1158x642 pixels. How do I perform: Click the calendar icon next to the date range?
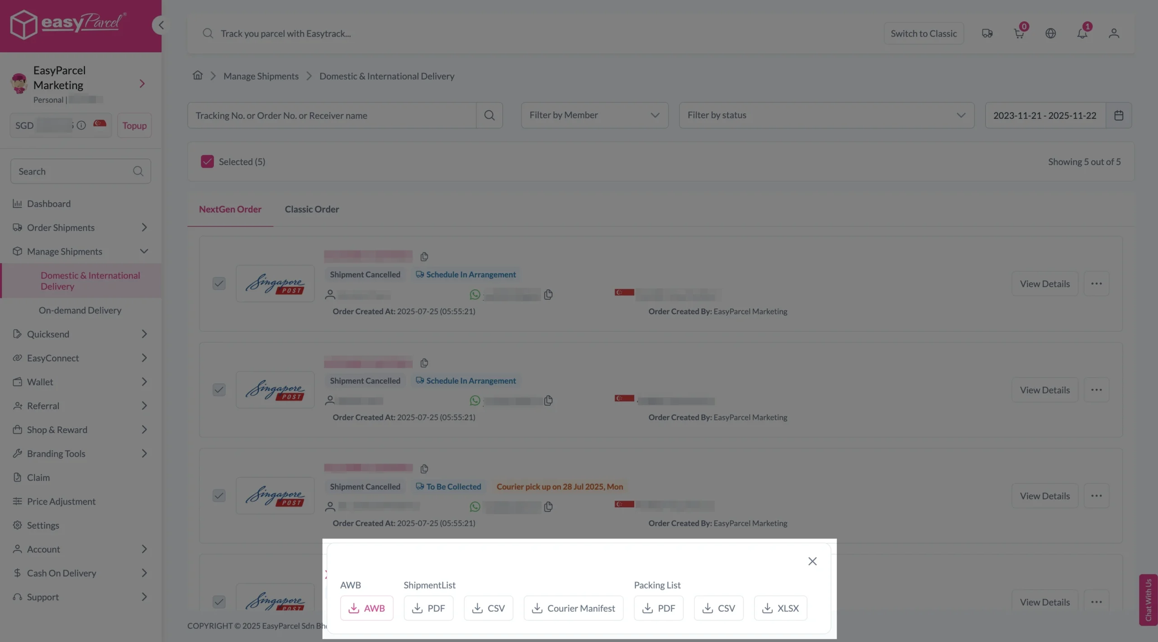[x=1119, y=115]
